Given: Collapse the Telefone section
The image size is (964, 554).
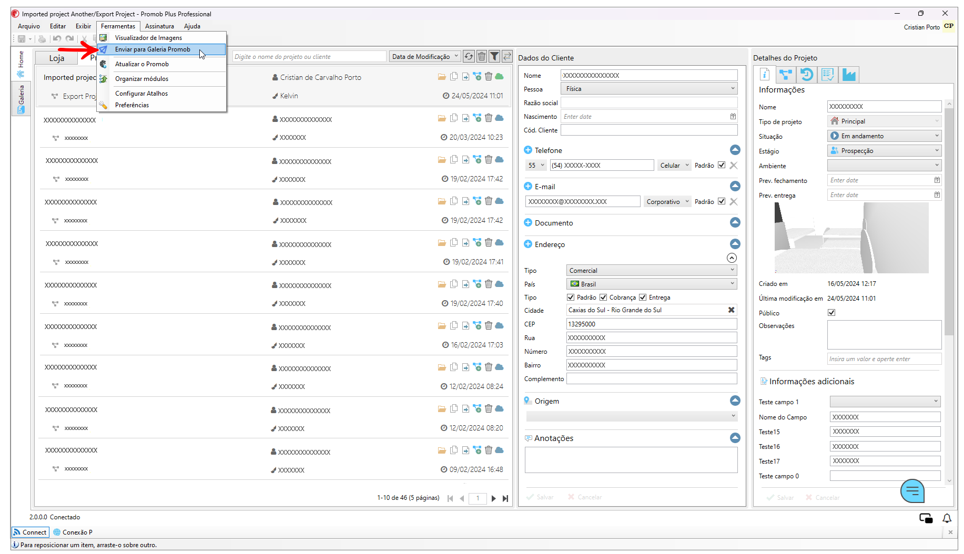Looking at the screenshot, I should coord(735,150).
